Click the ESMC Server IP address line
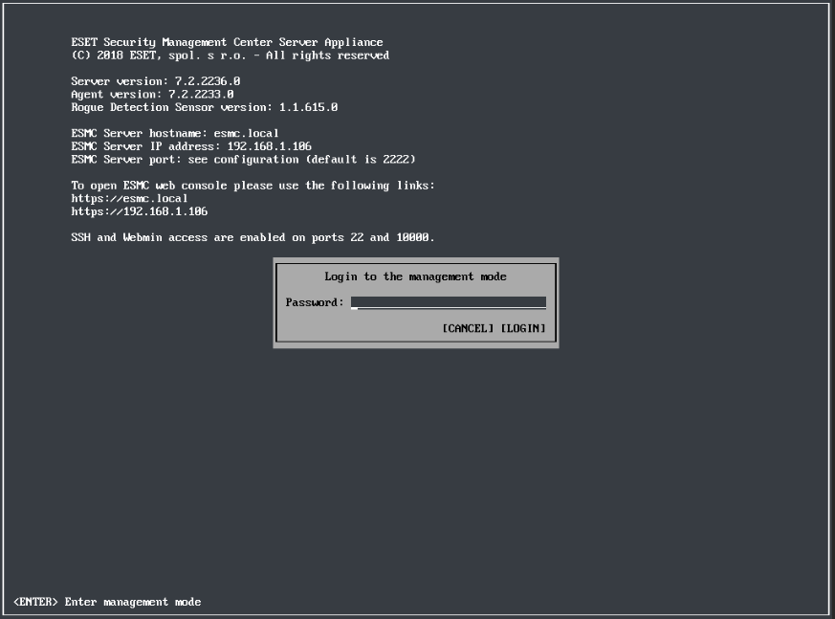The height and width of the screenshot is (619, 835). click(190, 146)
